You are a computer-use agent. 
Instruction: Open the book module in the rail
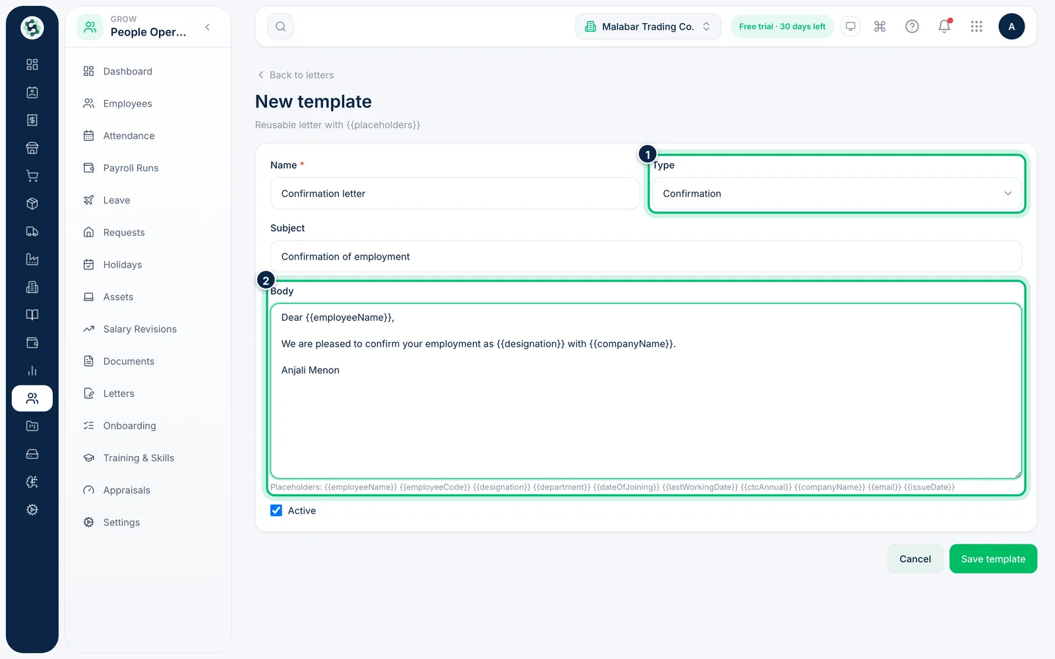click(x=32, y=315)
